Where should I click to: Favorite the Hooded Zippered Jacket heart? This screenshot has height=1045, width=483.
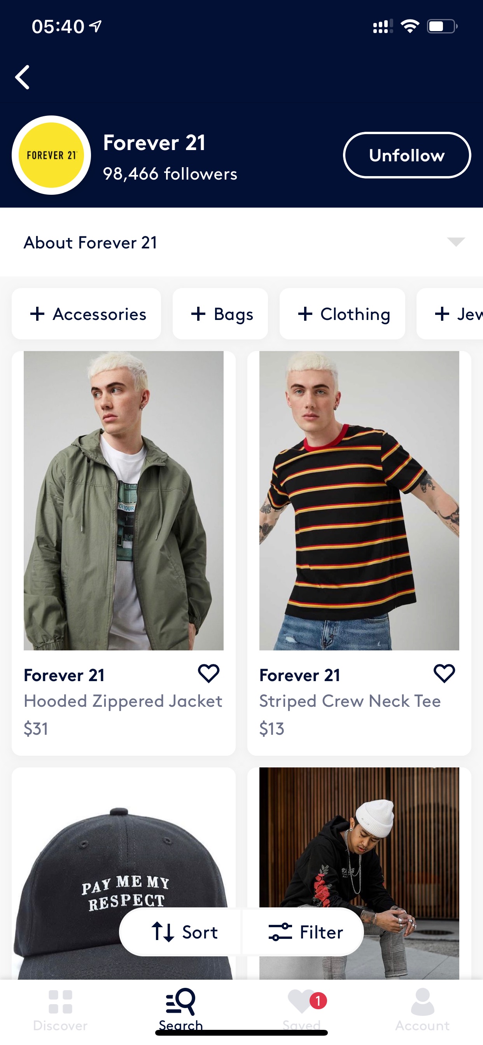coord(208,673)
